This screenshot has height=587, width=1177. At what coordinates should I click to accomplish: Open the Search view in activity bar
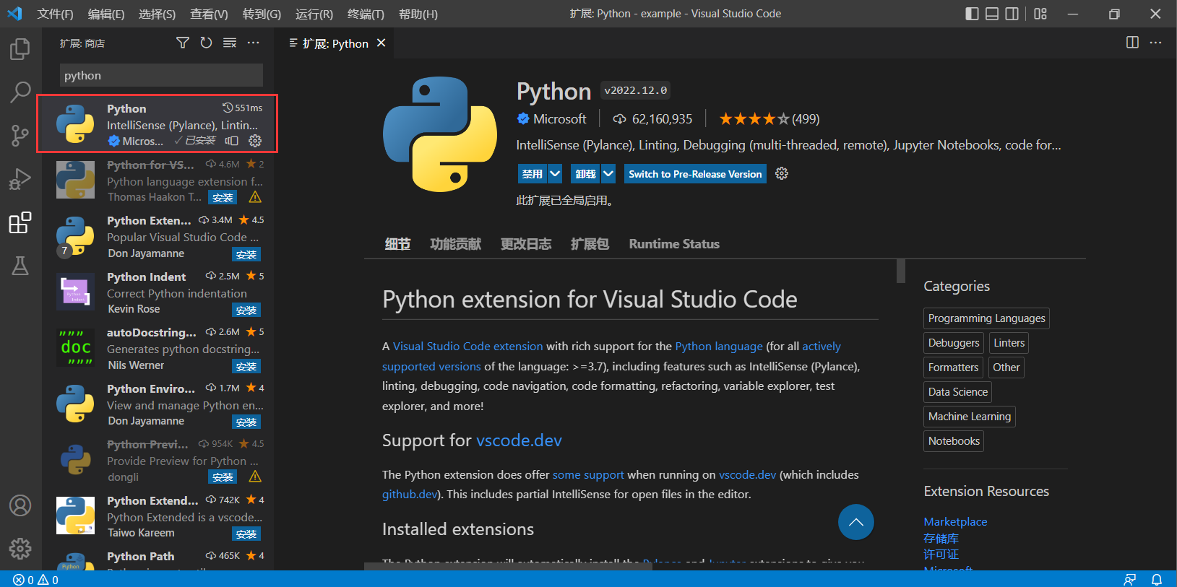20,92
